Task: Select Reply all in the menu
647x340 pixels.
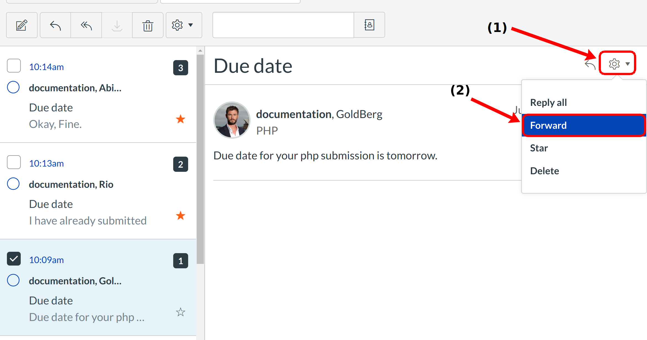Action: pos(548,103)
